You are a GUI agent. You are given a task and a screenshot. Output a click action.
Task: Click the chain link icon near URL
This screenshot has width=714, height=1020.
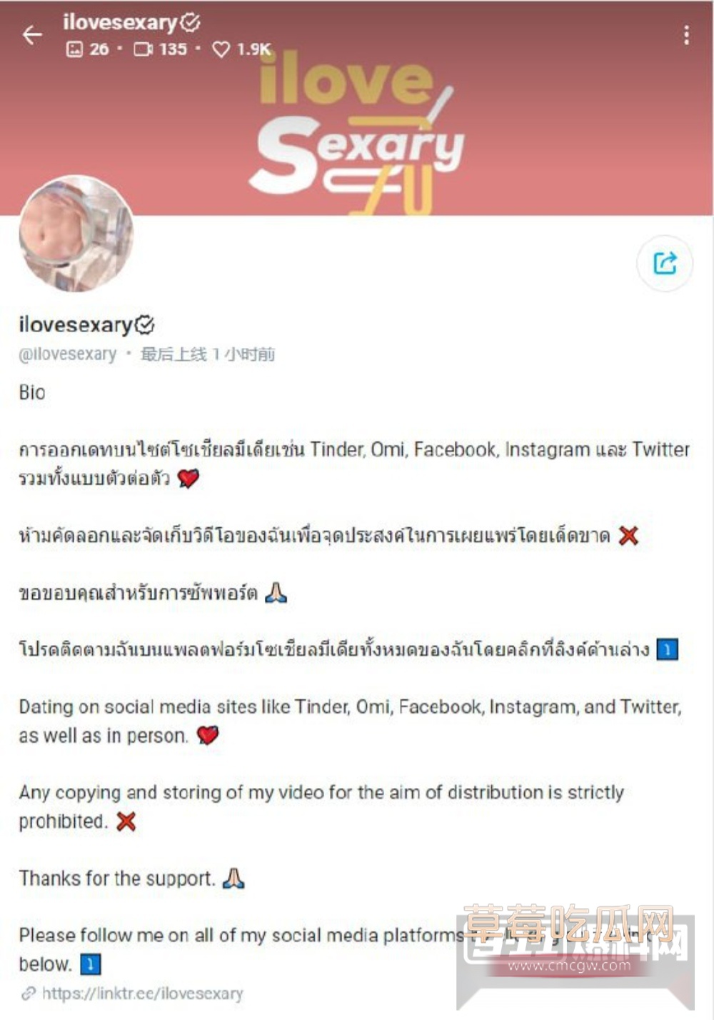pos(28,994)
